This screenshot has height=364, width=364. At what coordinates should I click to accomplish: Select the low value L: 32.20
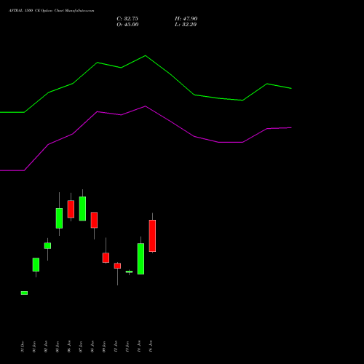tap(186, 25)
